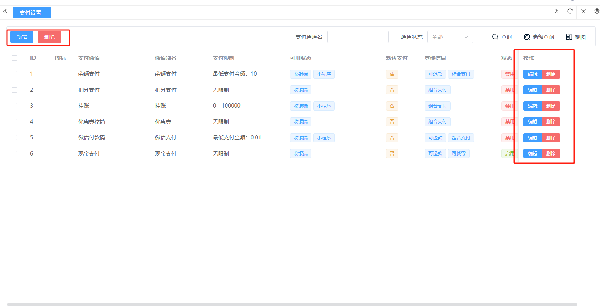The height and width of the screenshot is (308, 600).
Task: Toggle the select-all checkbox in table header
Action: pyautogui.click(x=14, y=58)
